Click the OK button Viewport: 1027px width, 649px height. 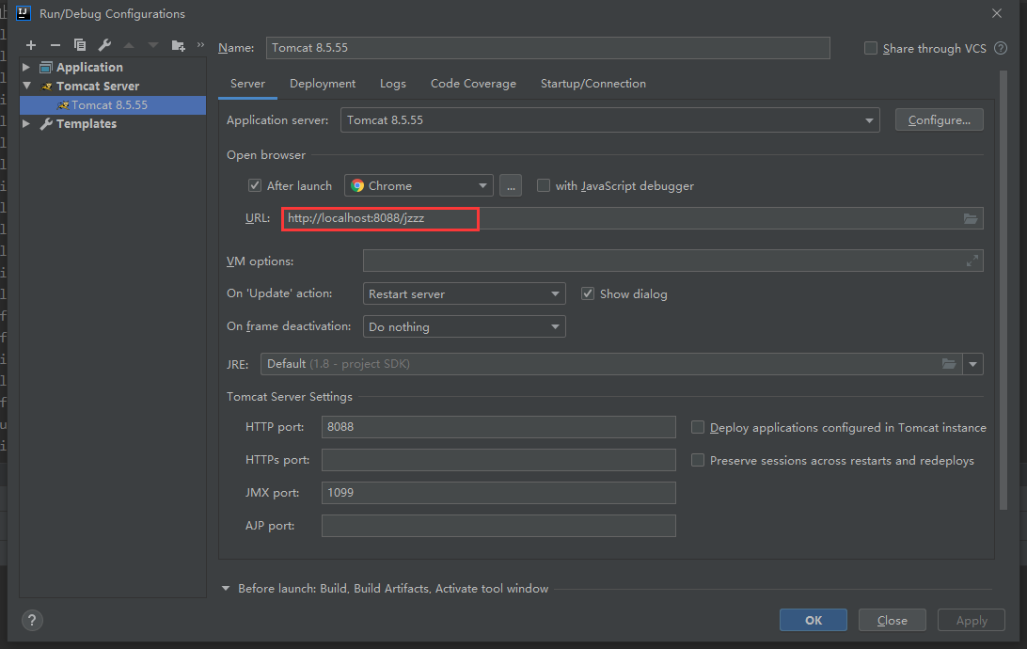tap(813, 620)
